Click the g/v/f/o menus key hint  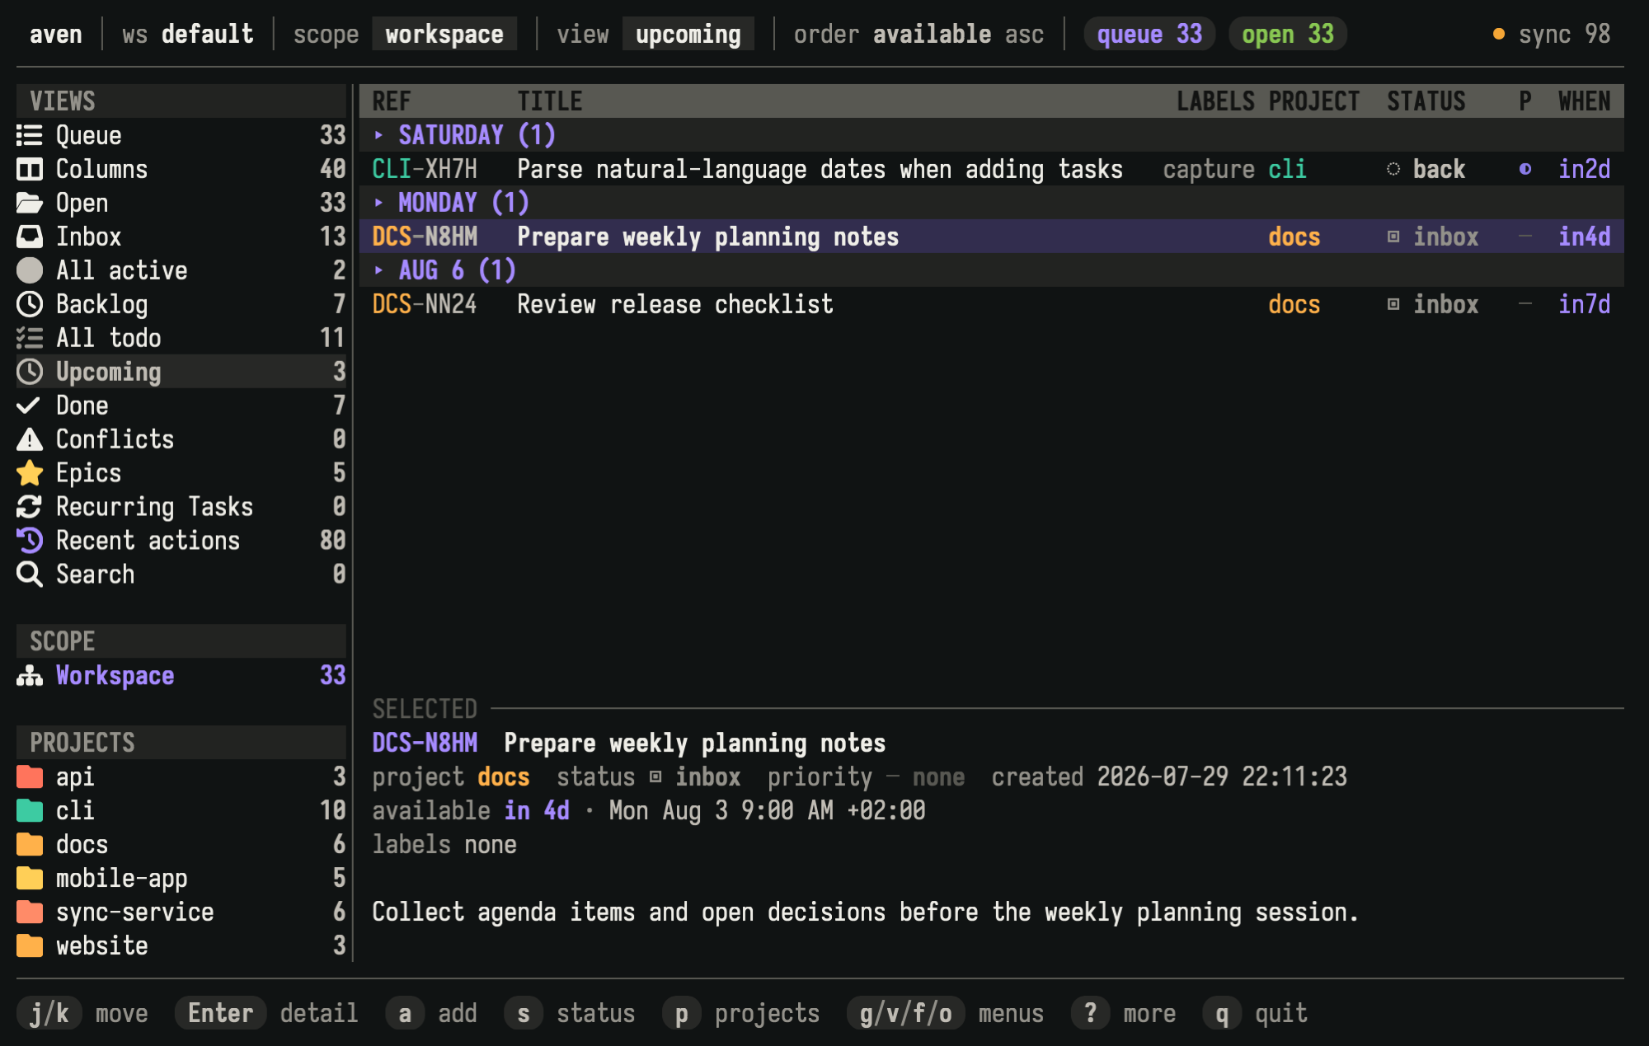[x=945, y=1013]
